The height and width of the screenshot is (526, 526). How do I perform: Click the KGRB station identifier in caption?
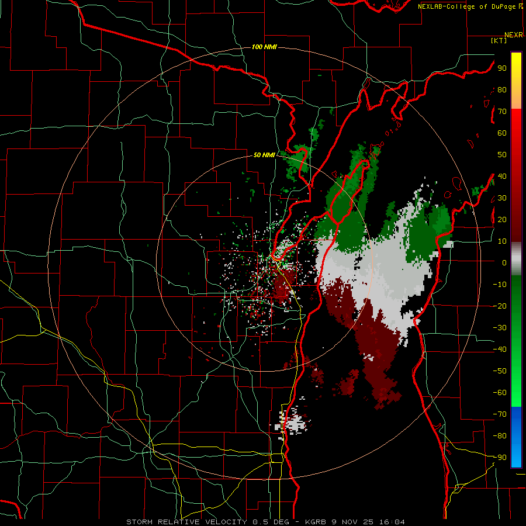[x=316, y=522]
